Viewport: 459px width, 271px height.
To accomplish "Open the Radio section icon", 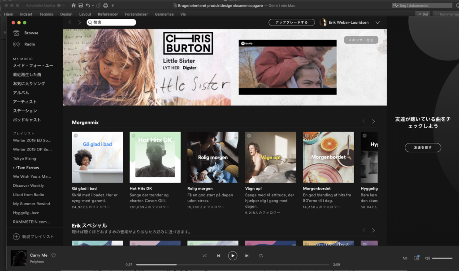I will [x=17, y=44].
